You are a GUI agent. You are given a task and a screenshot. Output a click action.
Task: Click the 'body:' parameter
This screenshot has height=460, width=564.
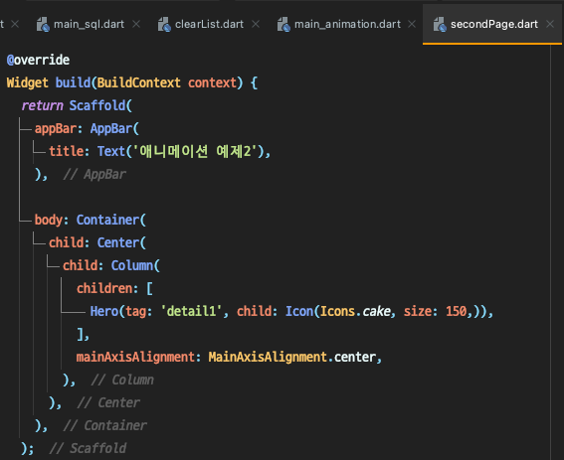tap(52, 220)
